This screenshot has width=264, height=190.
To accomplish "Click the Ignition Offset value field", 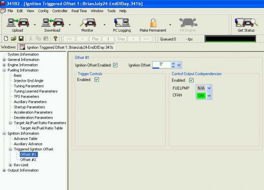I will click(x=161, y=65).
